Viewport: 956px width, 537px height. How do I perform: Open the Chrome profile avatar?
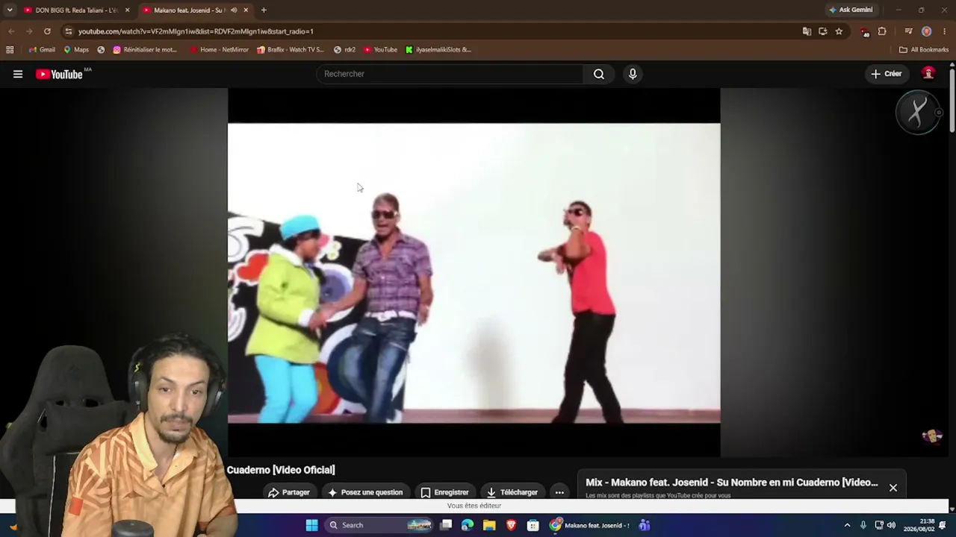[x=926, y=31]
